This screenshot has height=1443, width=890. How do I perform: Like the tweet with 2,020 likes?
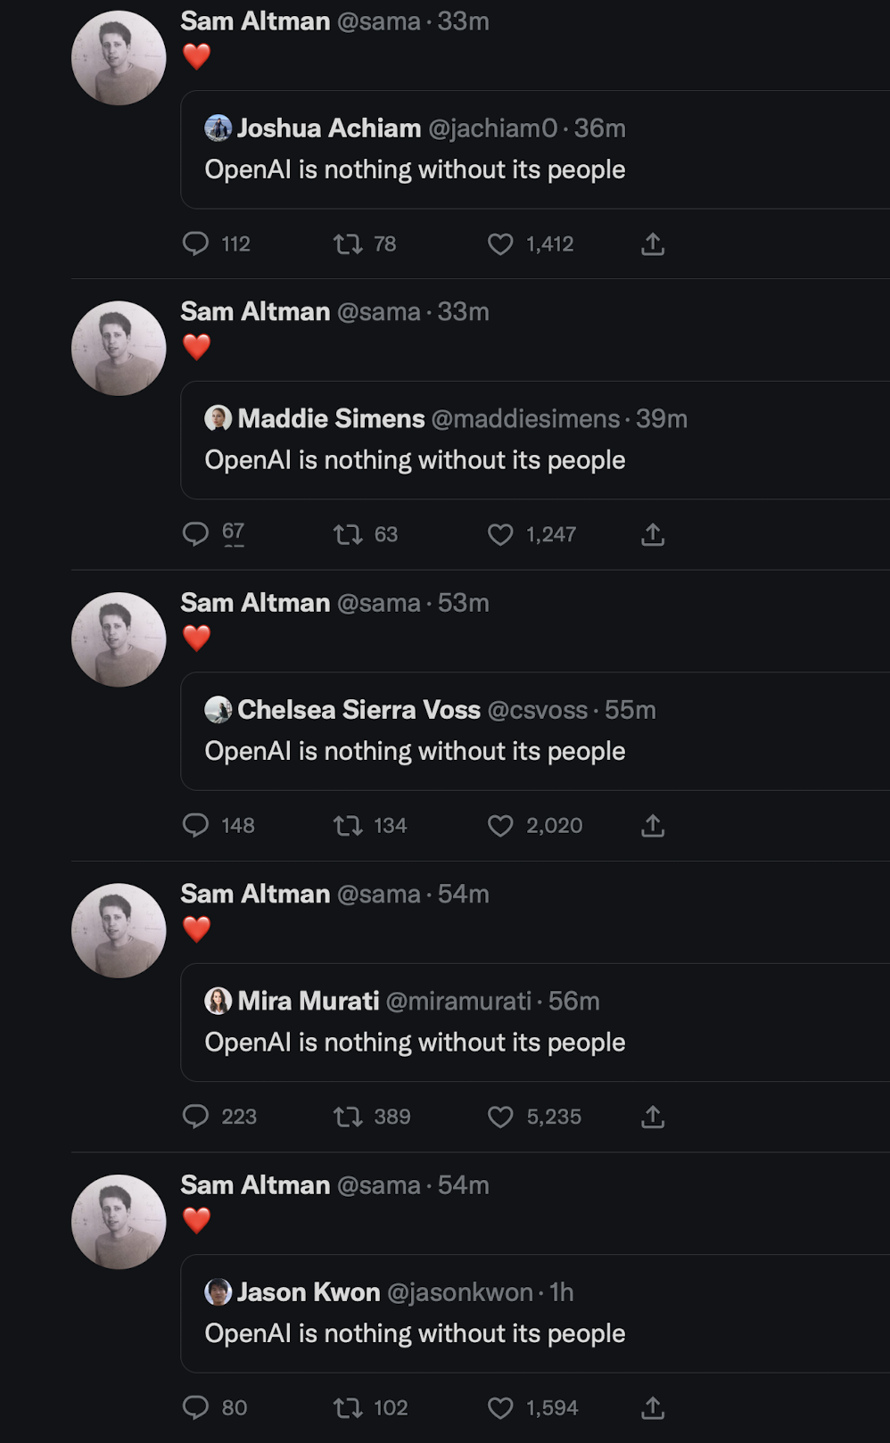(500, 825)
